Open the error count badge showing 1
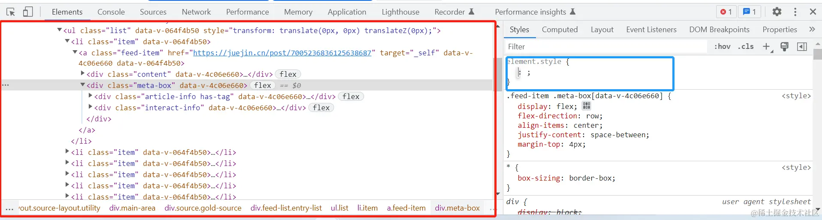Image resolution: width=822 pixels, height=220 pixels. (726, 12)
